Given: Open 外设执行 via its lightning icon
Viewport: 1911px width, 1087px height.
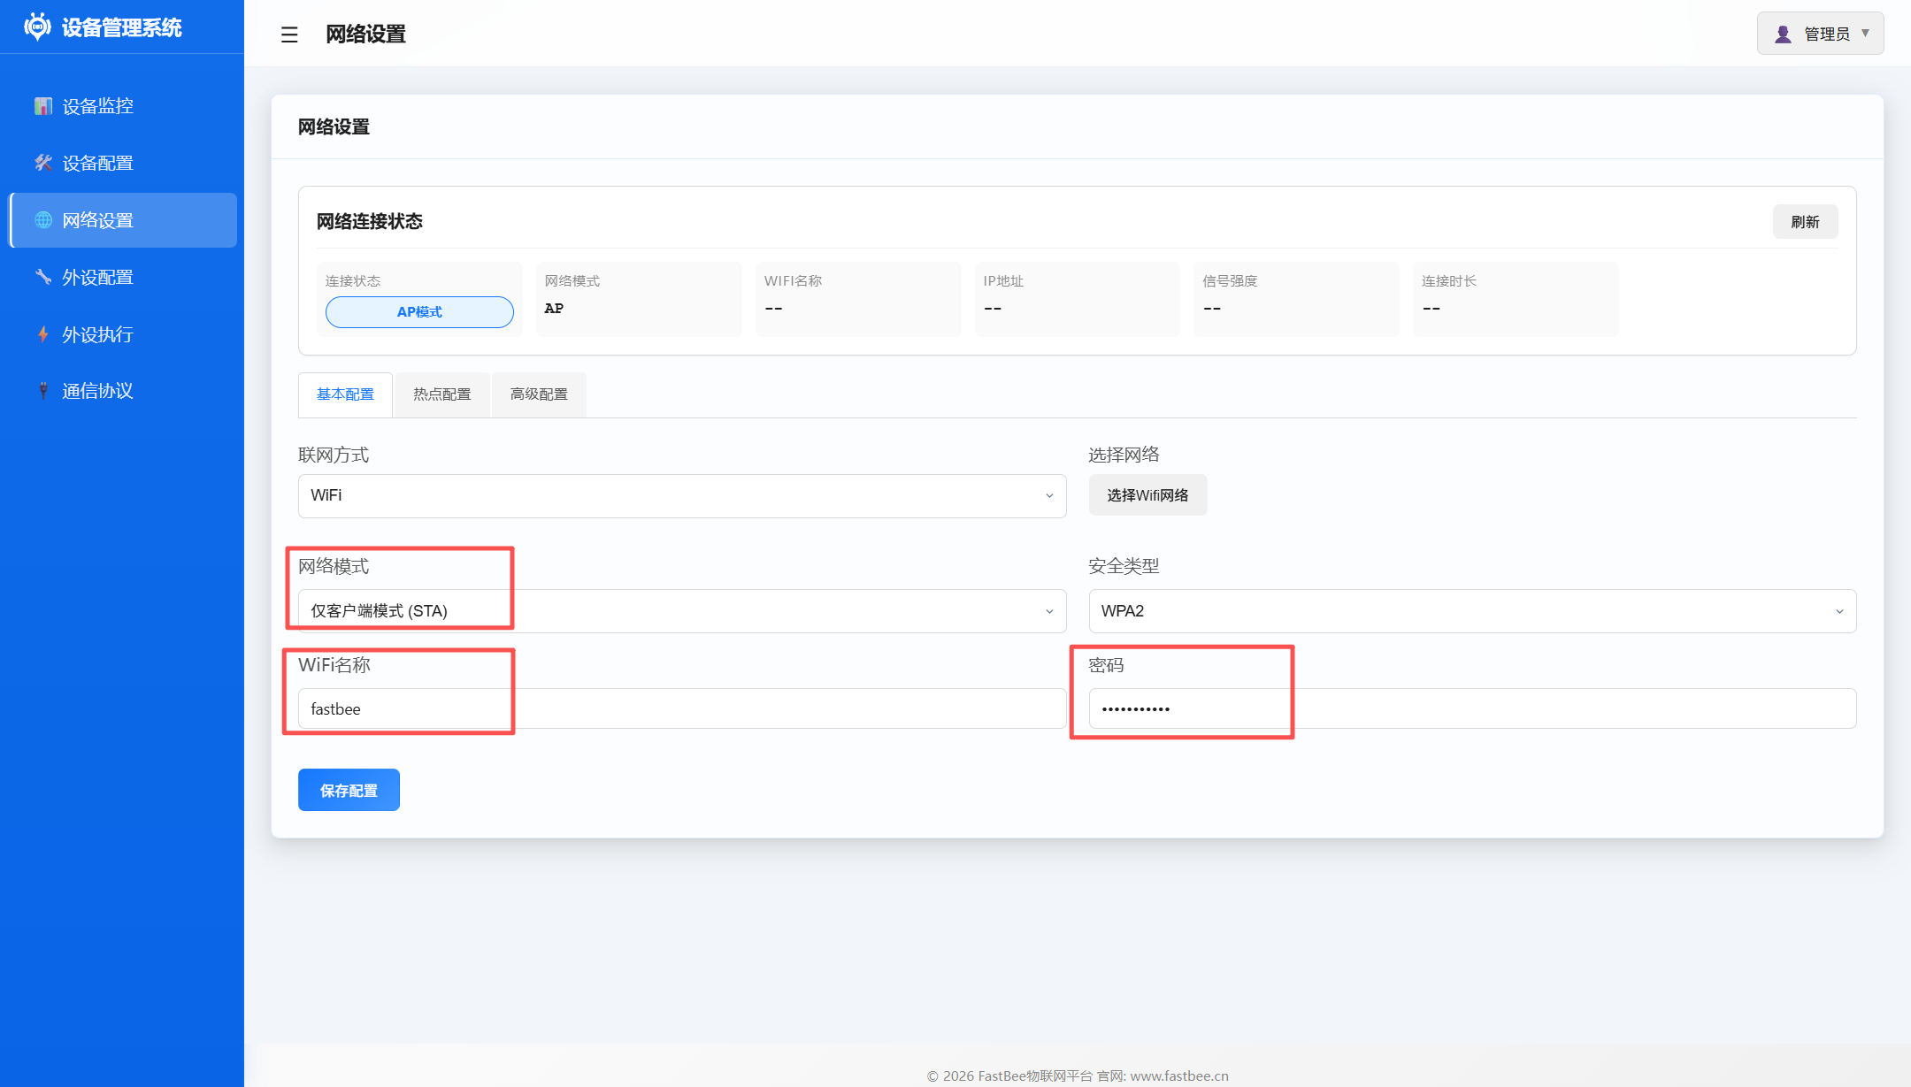Looking at the screenshot, I should [x=43, y=334].
